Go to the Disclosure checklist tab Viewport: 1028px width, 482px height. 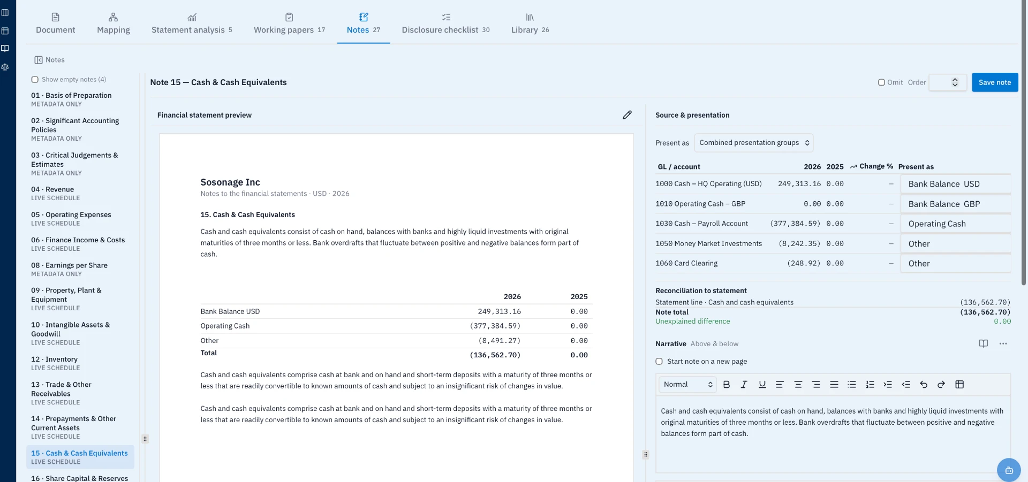click(445, 24)
